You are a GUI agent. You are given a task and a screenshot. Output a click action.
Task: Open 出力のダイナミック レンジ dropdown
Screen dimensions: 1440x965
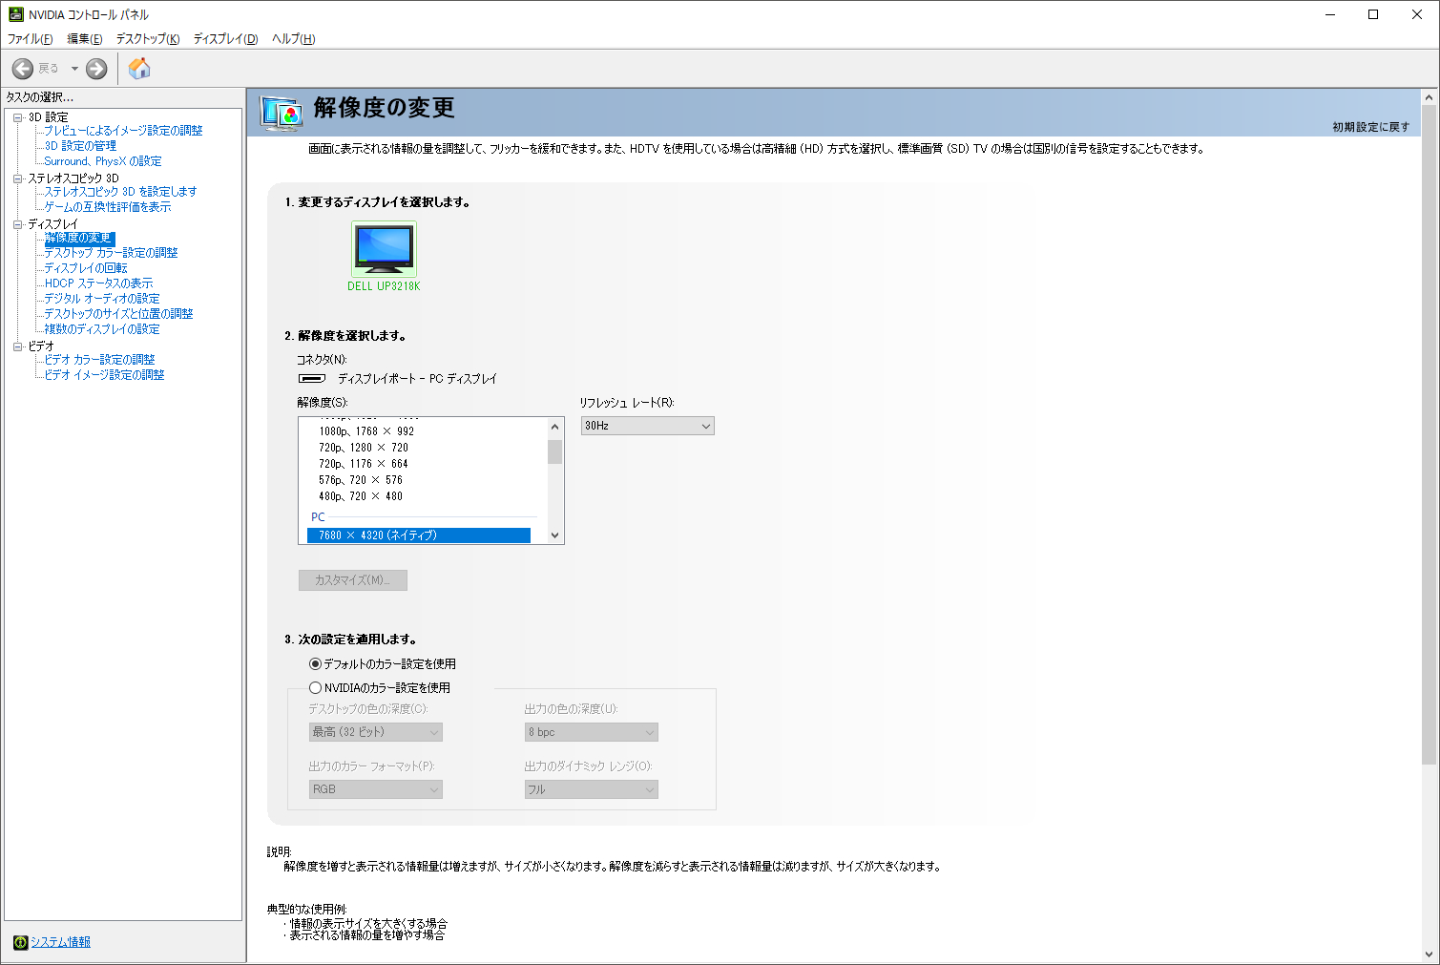[x=592, y=789]
